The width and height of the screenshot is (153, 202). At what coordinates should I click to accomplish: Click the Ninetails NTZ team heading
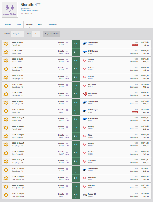(x=31, y=5)
